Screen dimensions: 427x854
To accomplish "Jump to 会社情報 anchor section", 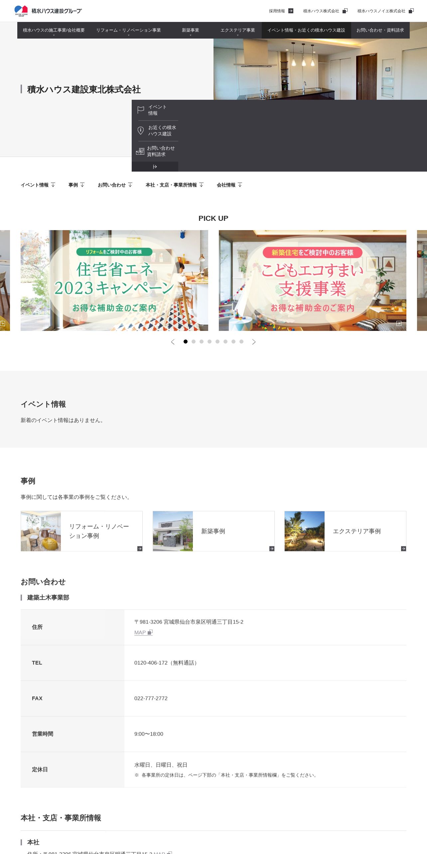I will (x=229, y=185).
